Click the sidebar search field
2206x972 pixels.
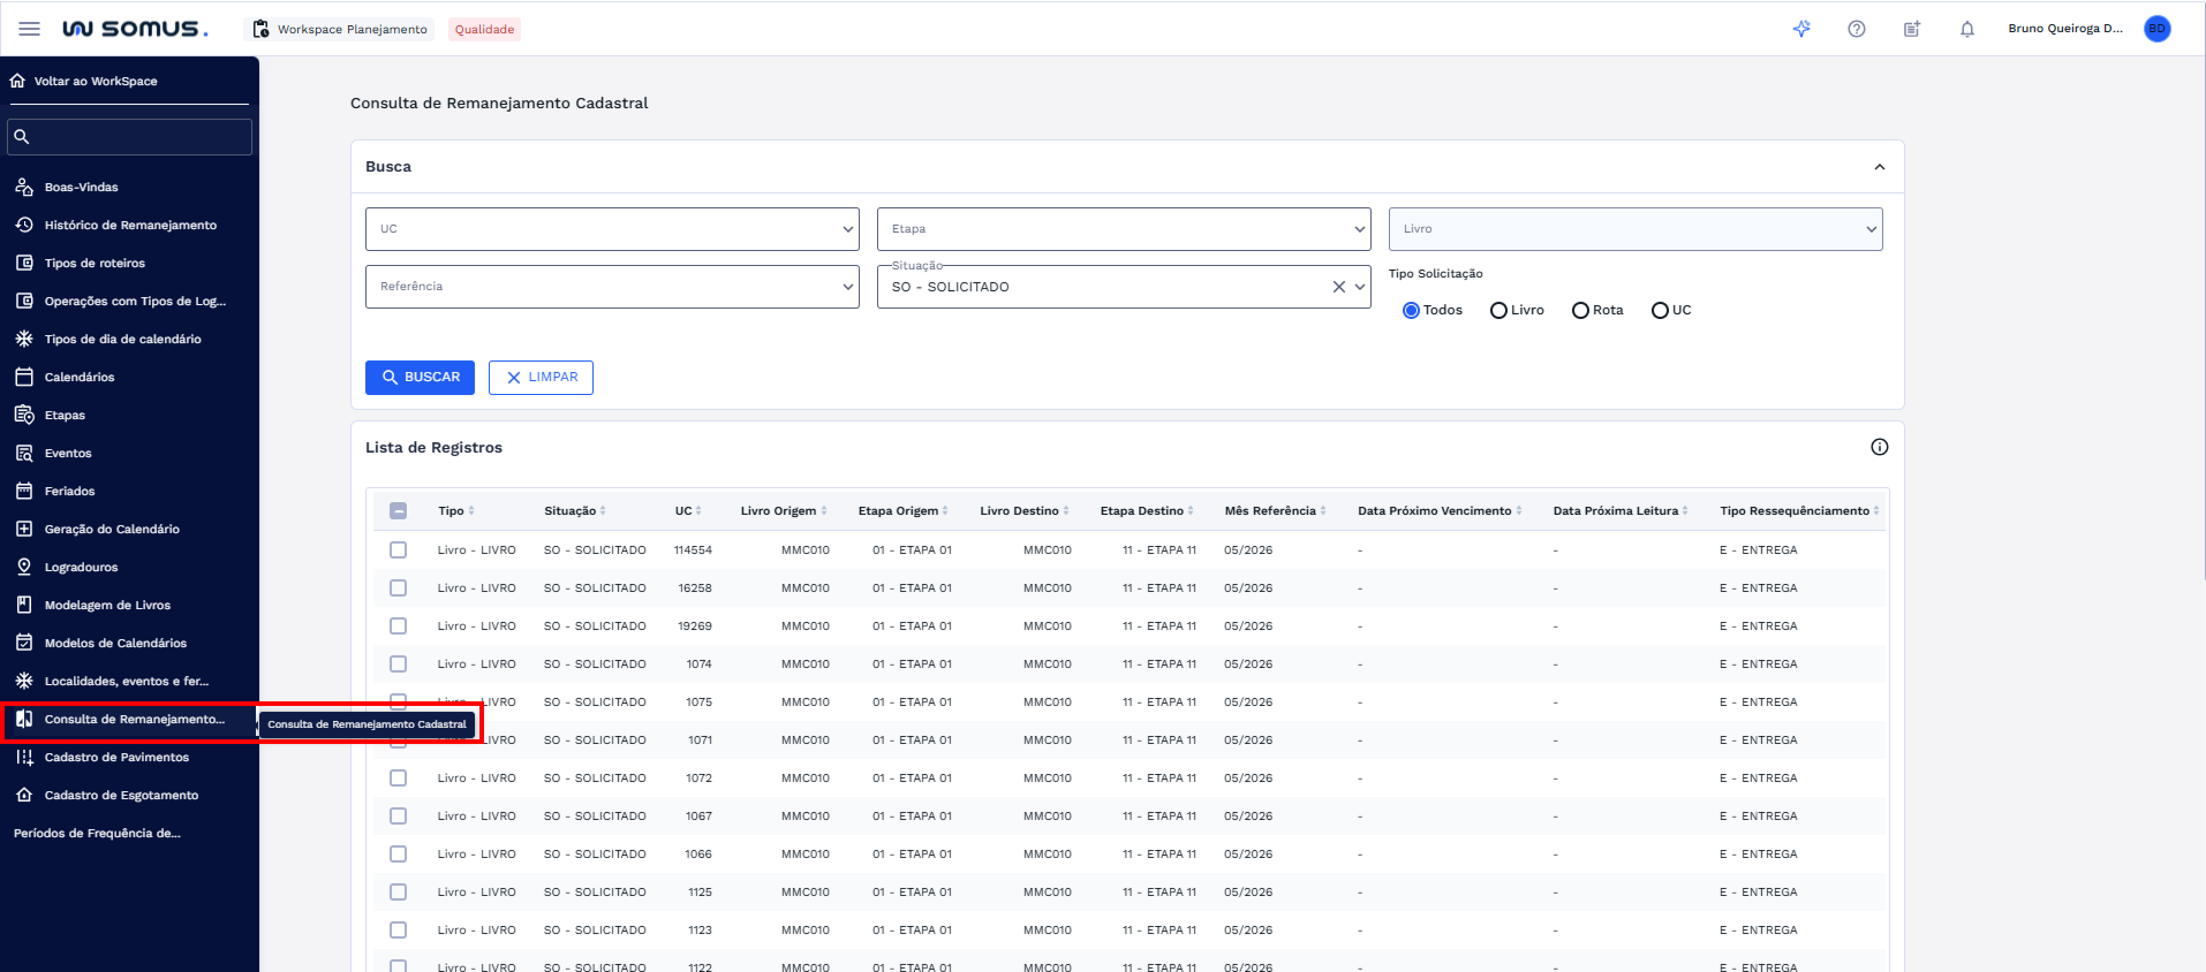point(129,136)
